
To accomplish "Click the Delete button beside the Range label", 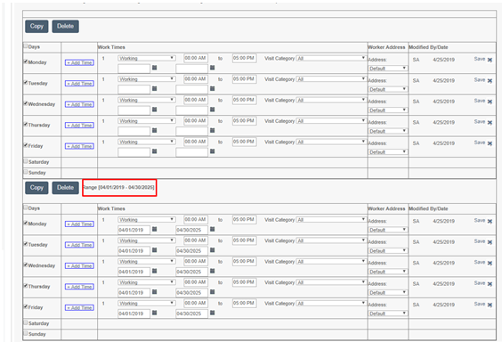I will pyautogui.click(x=65, y=188).
